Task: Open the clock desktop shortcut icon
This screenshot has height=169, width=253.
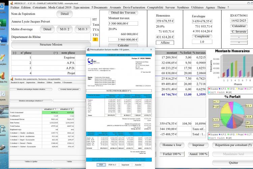Action: (x=3, y=94)
